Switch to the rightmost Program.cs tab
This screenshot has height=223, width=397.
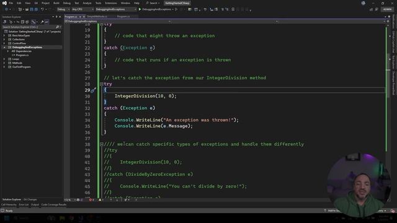click(x=123, y=17)
